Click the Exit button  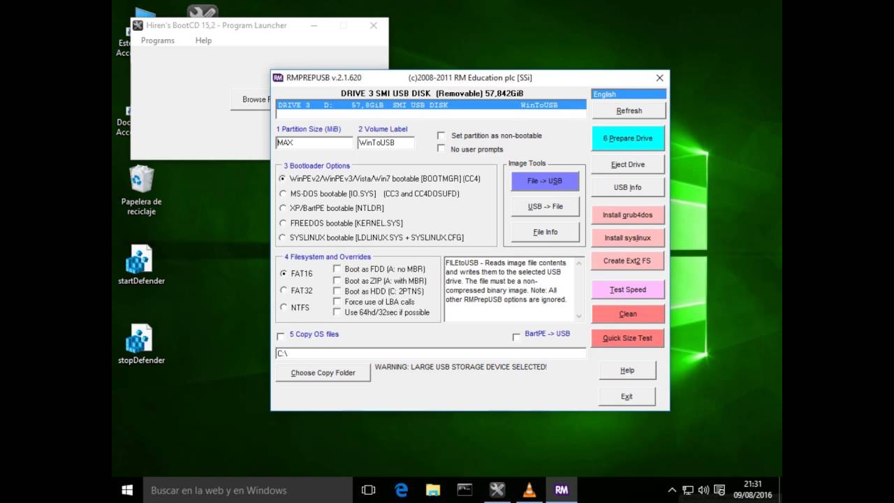point(627,396)
